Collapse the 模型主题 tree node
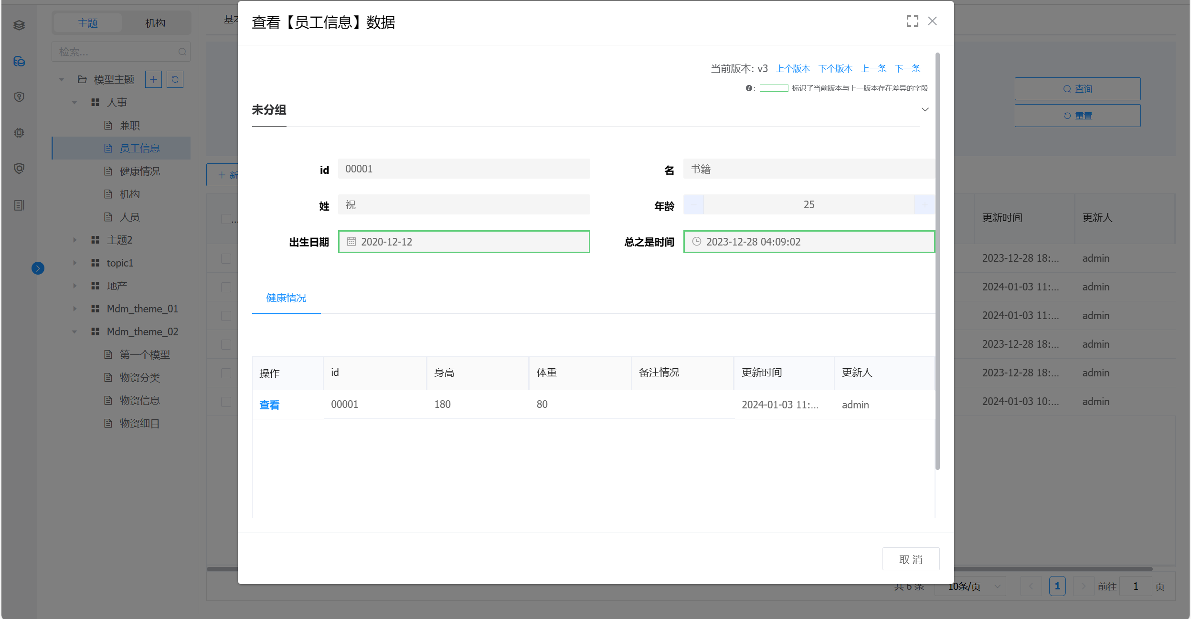Viewport: 1191px width, 619px height. [62, 79]
